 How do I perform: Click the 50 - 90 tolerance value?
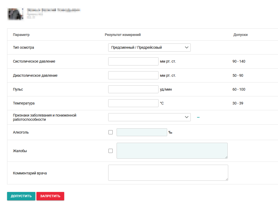point(238,75)
